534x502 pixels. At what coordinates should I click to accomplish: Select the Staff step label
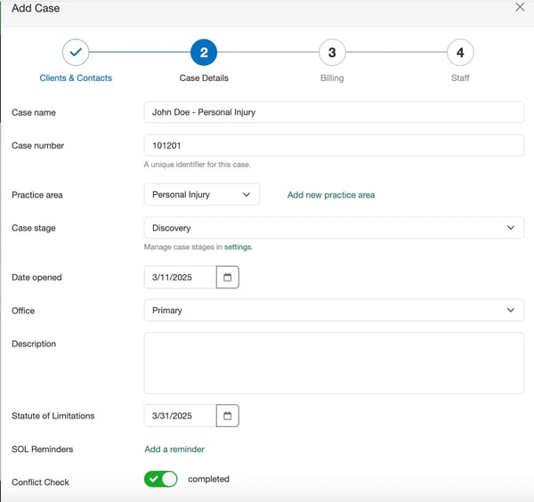[x=460, y=78]
